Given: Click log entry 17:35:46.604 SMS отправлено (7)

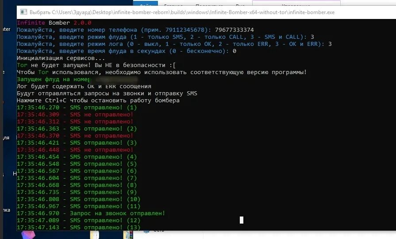Looking at the screenshot, I should [77, 178].
